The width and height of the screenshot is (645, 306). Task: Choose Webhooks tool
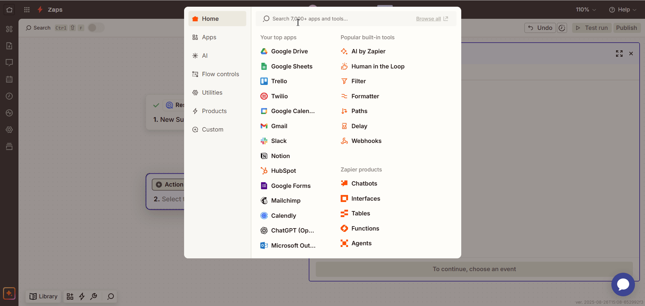361,141
